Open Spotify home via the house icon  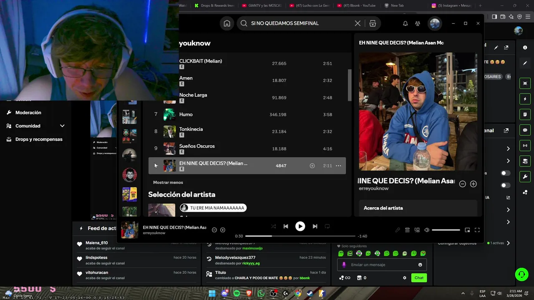(227, 23)
